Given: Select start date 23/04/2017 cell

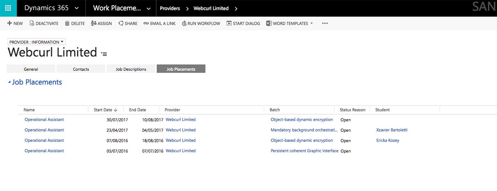Looking at the screenshot, I should click(117, 130).
